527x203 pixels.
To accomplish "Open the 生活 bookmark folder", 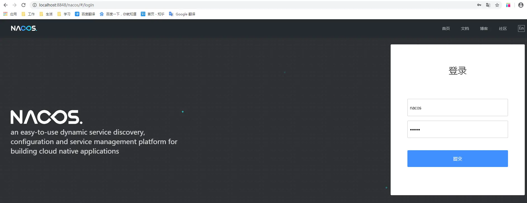I will tap(46, 14).
